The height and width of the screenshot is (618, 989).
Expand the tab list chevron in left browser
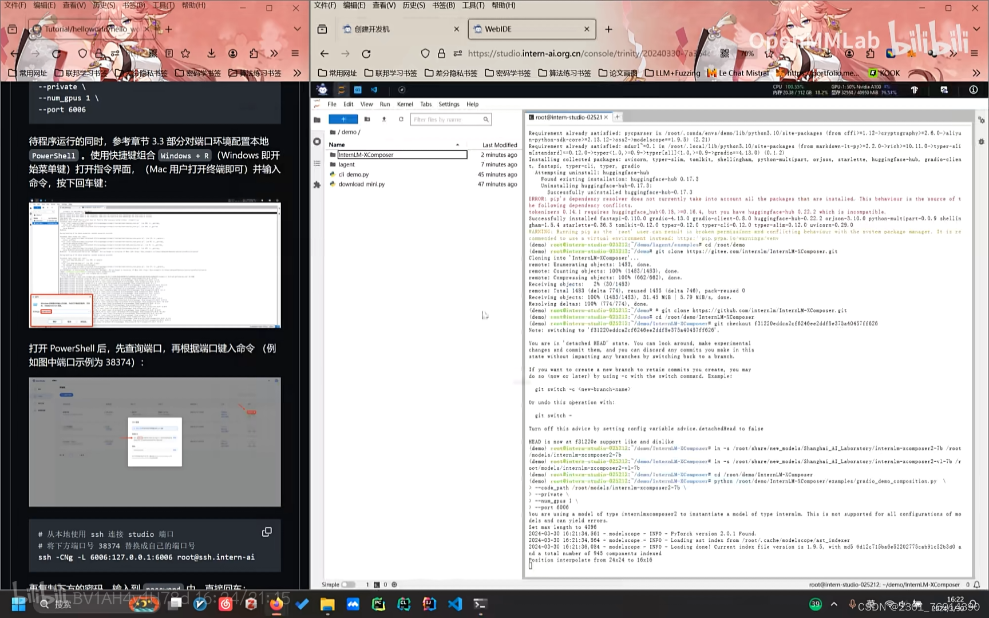click(x=297, y=29)
